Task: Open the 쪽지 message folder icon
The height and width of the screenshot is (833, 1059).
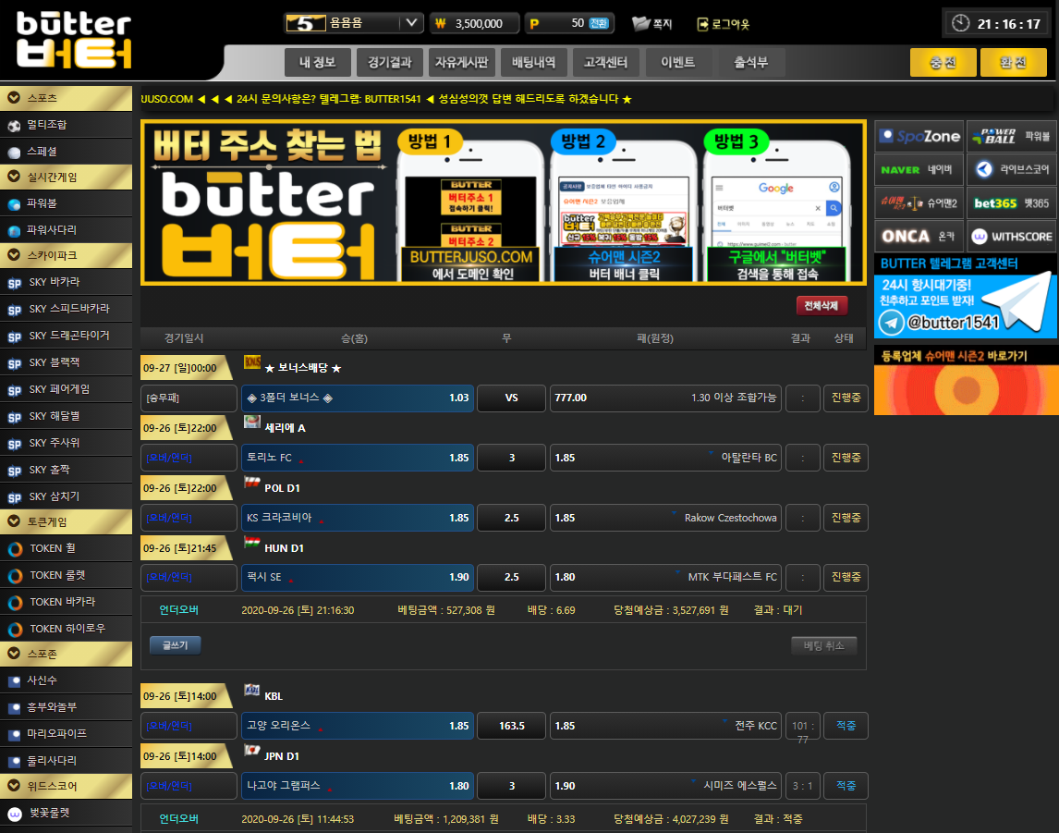Action: click(641, 24)
